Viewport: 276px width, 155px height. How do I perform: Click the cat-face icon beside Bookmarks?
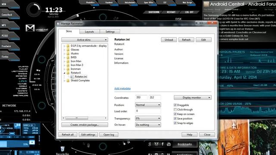click(156, 144)
